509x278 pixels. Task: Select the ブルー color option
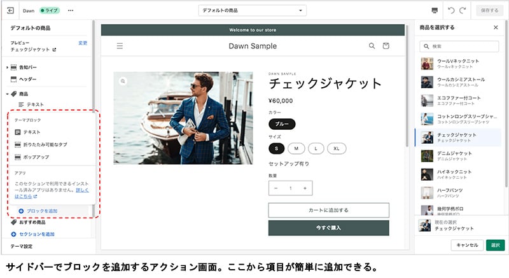click(281, 125)
